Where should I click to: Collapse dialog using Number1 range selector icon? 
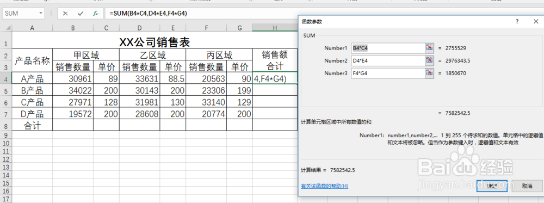[430, 48]
